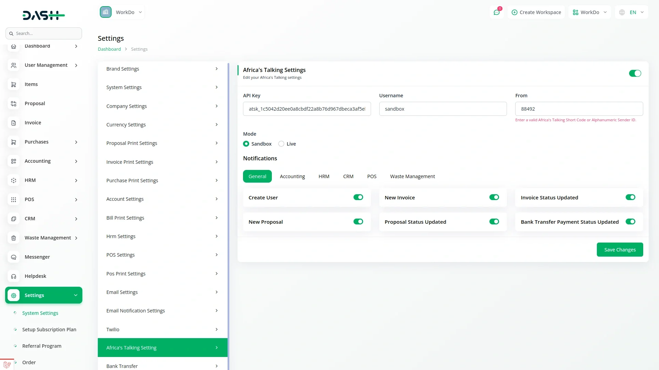The image size is (659, 370).
Task: Disable the Africa's Talking Settings main toggle
Action: pyautogui.click(x=635, y=73)
